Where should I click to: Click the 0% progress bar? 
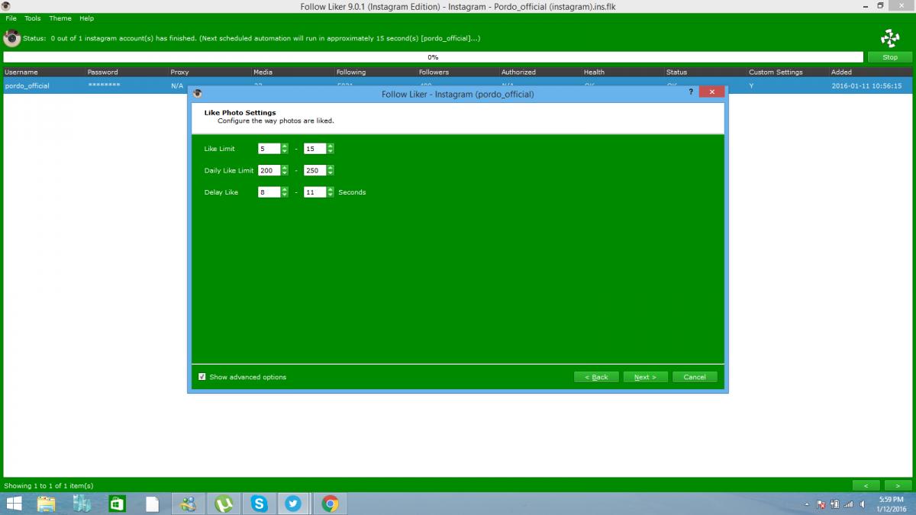(x=433, y=57)
